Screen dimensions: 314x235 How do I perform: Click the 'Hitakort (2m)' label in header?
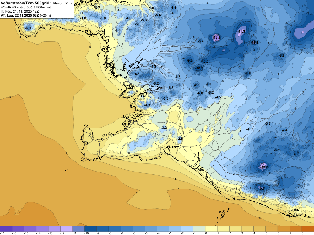point(62,3)
